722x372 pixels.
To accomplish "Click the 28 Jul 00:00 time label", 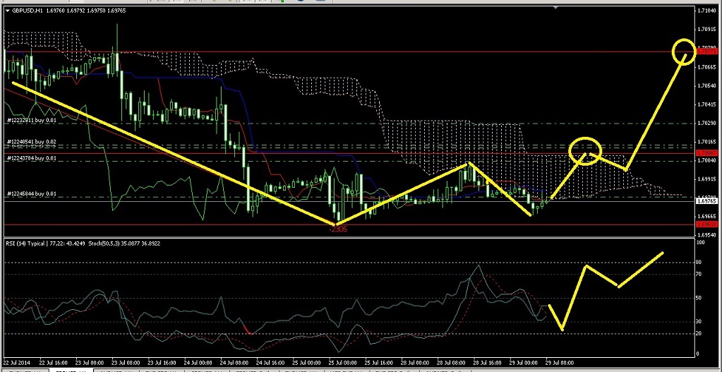I will coord(414,363).
